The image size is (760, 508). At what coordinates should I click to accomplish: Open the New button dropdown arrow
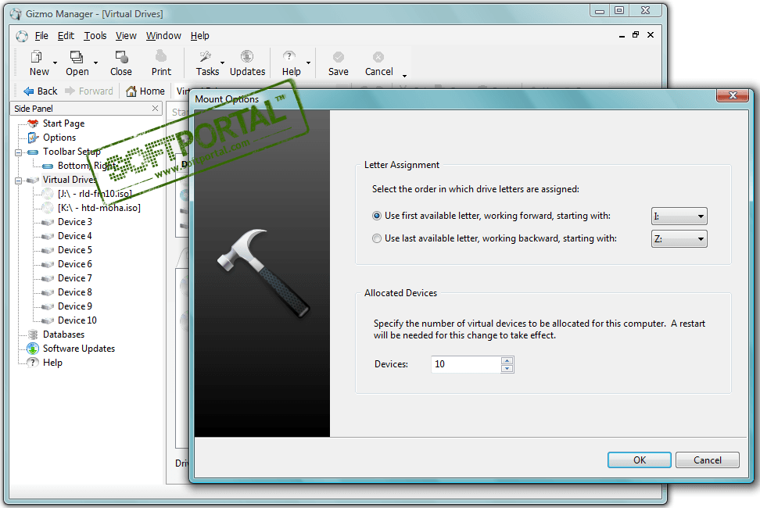[x=55, y=63]
